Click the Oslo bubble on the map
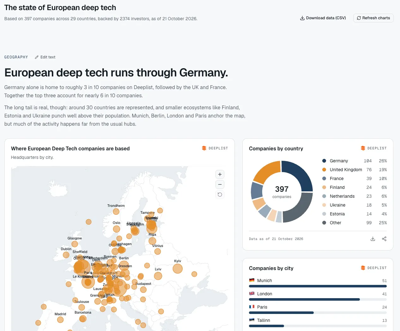This screenshot has height=331, width=400. [x=117, y=229]
